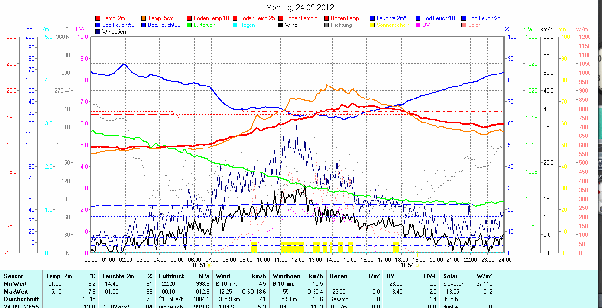Click the average temperature value 13.15
Viewport: 602px width, 308px height.
pos(90,299)
